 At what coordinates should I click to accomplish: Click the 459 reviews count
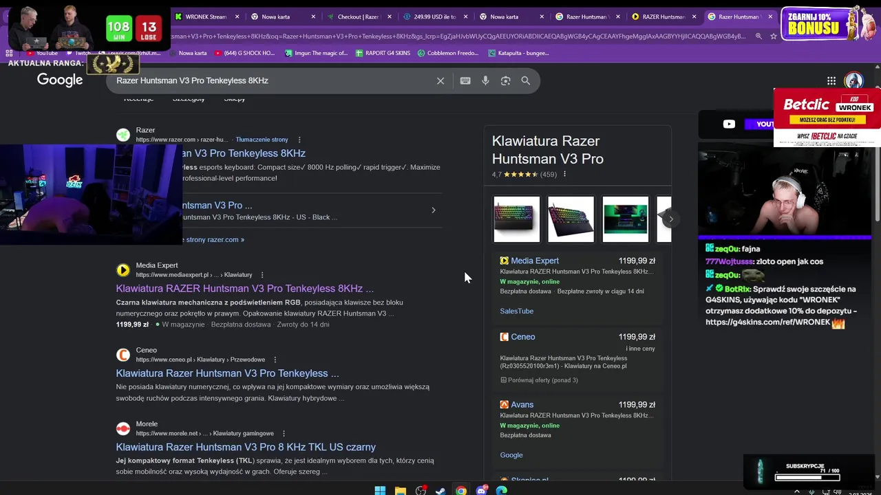click(549, 175)
